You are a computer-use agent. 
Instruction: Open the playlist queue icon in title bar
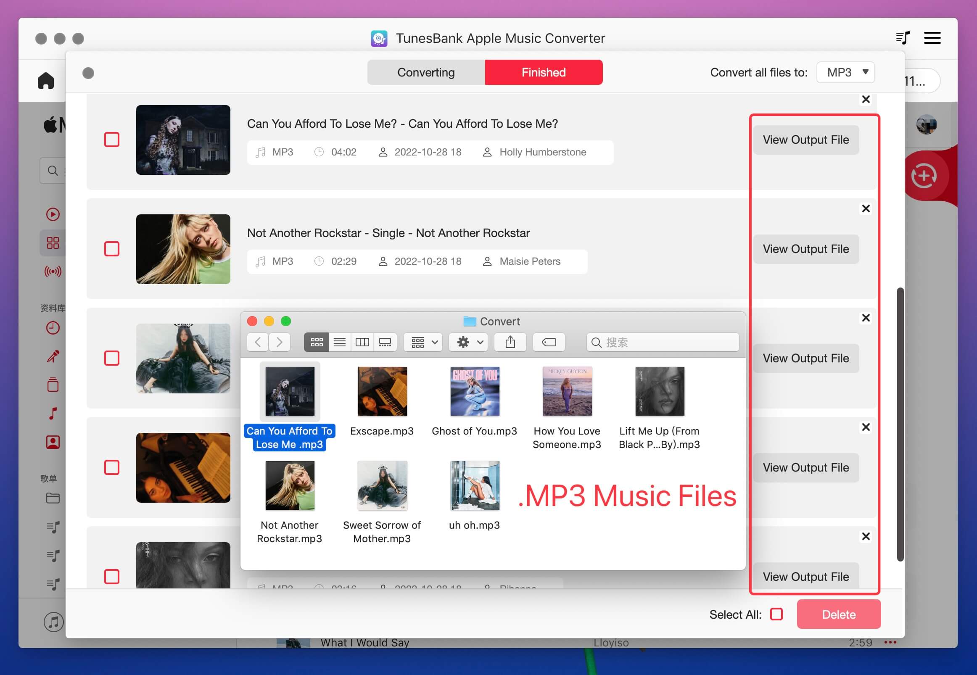(x=902, y=38)
